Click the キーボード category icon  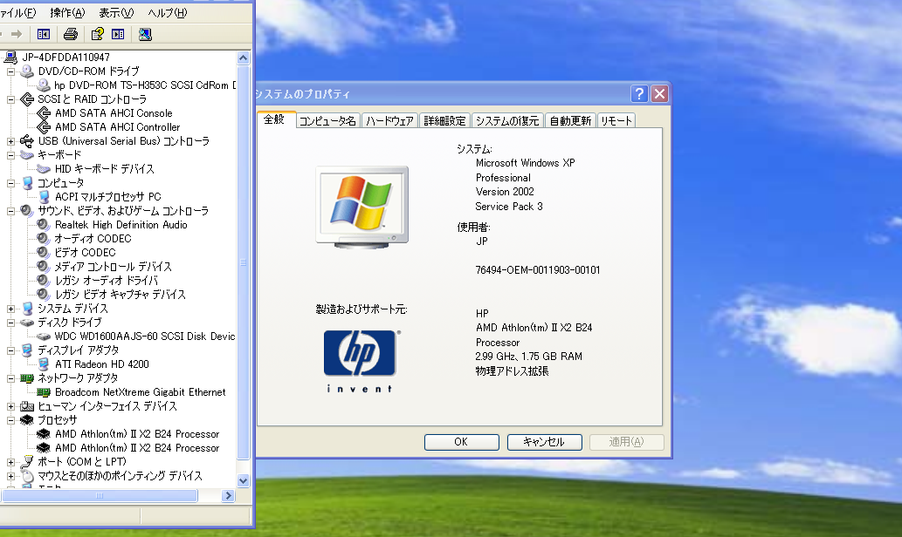[27, 155]
